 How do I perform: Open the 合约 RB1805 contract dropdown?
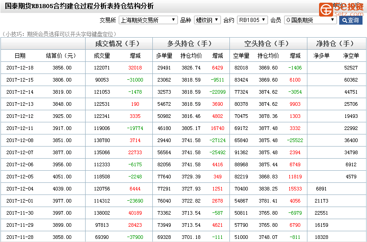pos(252,20)
